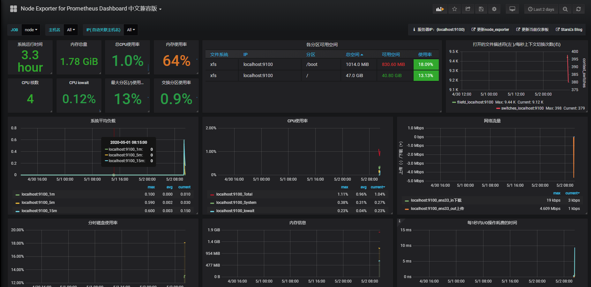
Task: Sort table by 分区 column
Action: [x=310, y=54]
